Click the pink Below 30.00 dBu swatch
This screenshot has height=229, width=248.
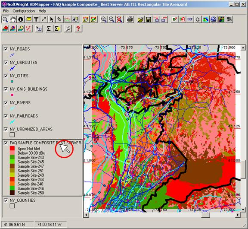[x=12, y=153]
